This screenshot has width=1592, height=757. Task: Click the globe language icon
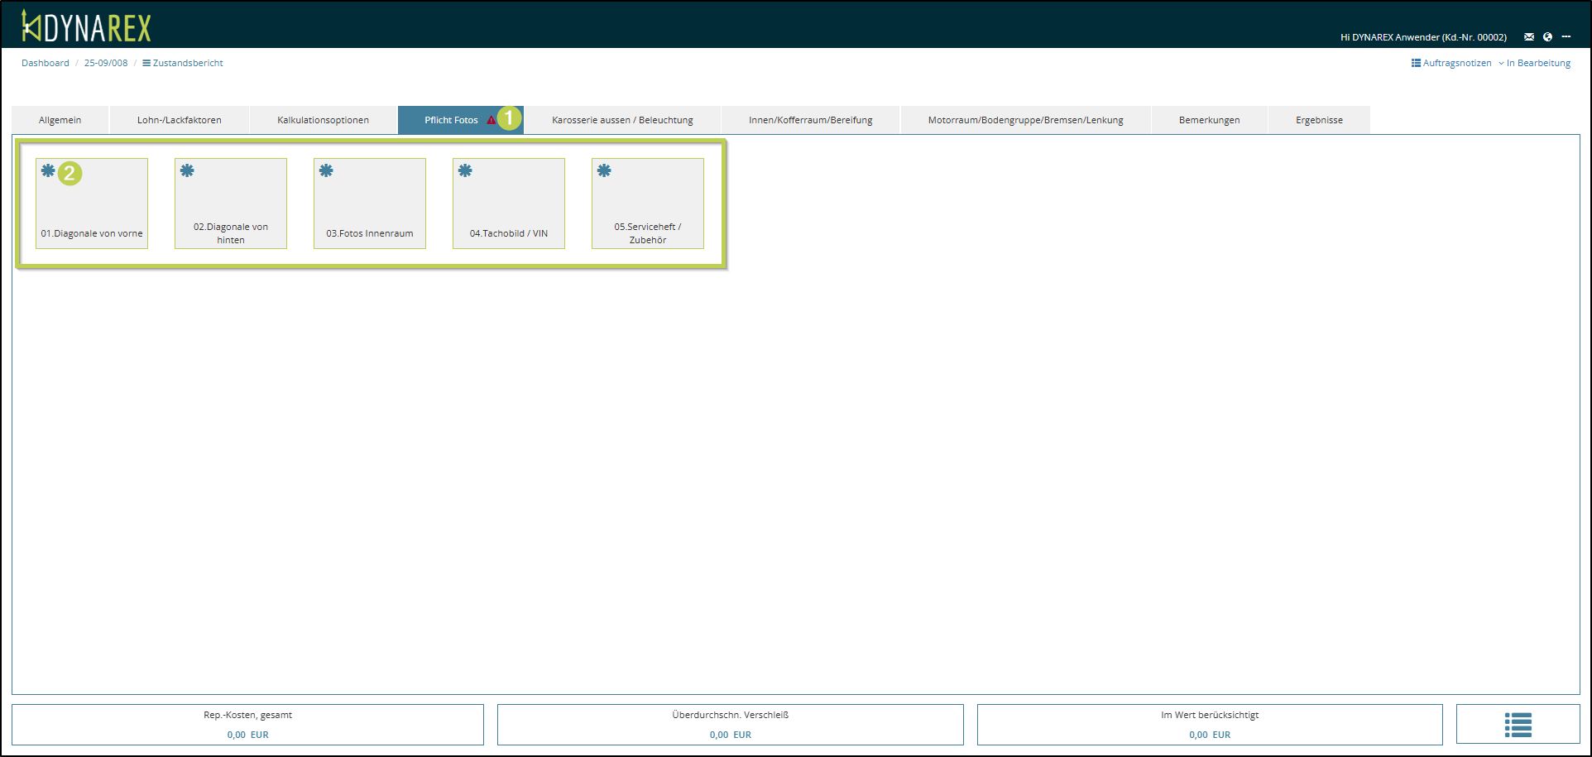[1547, 37]
